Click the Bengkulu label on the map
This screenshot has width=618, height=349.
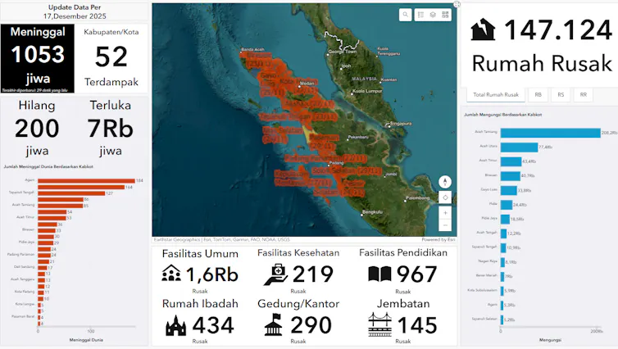372,212
